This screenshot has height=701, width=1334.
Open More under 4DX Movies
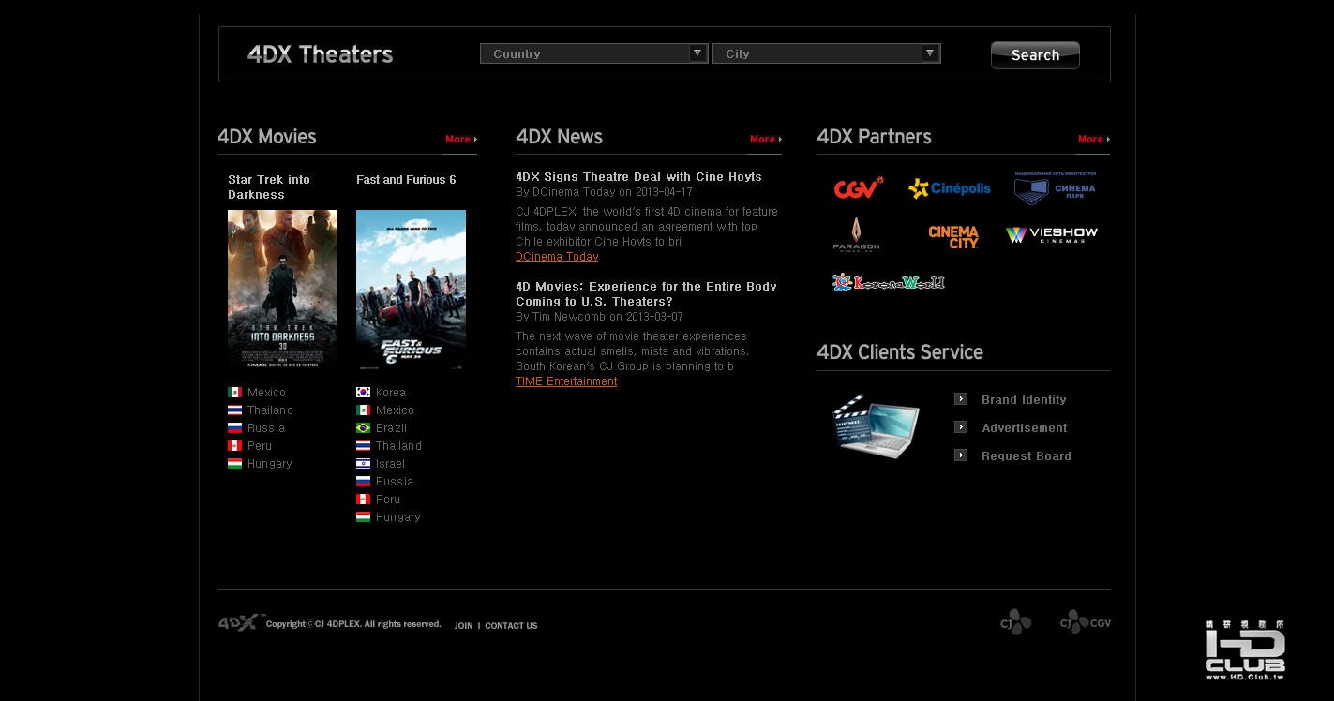click(x=460, y=139)
